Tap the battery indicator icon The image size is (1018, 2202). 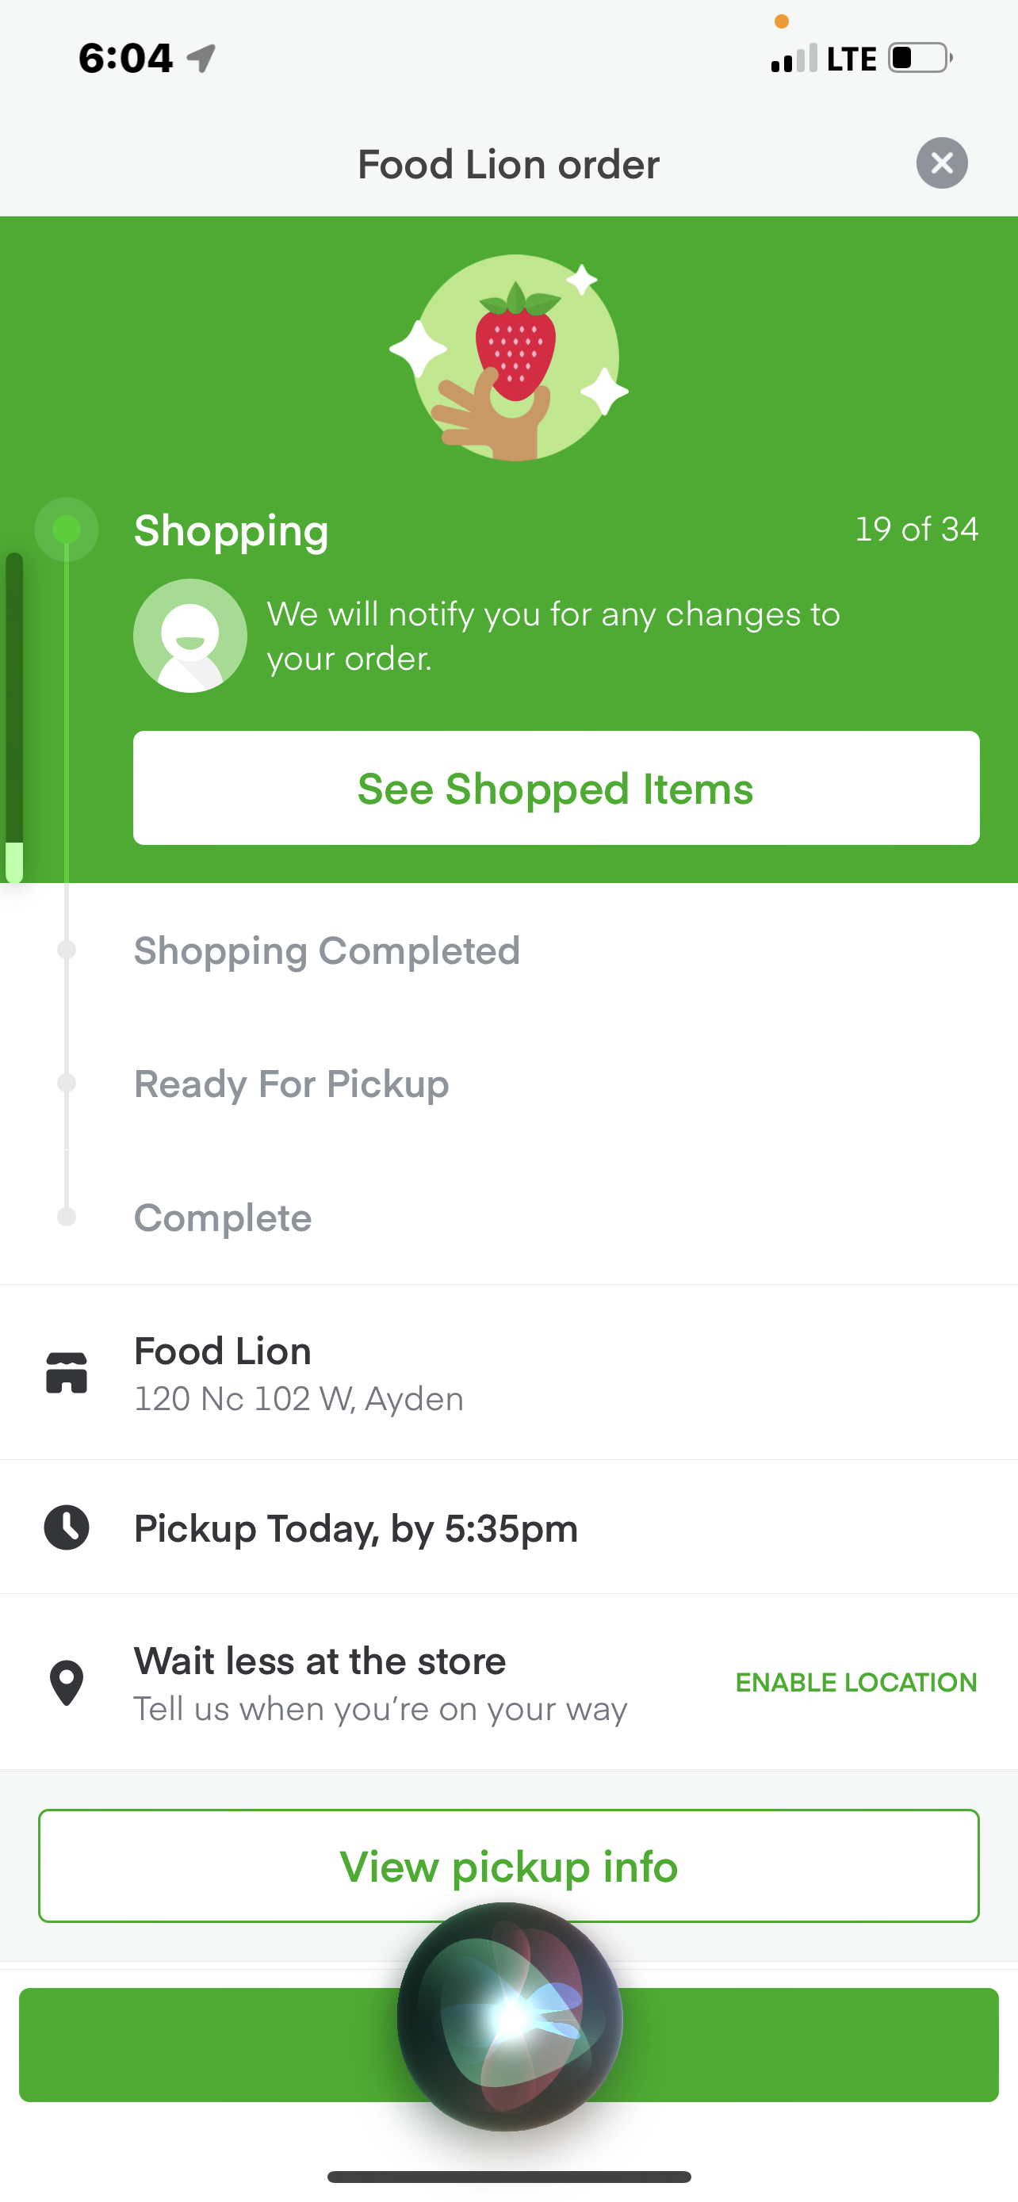click(920, 58)
